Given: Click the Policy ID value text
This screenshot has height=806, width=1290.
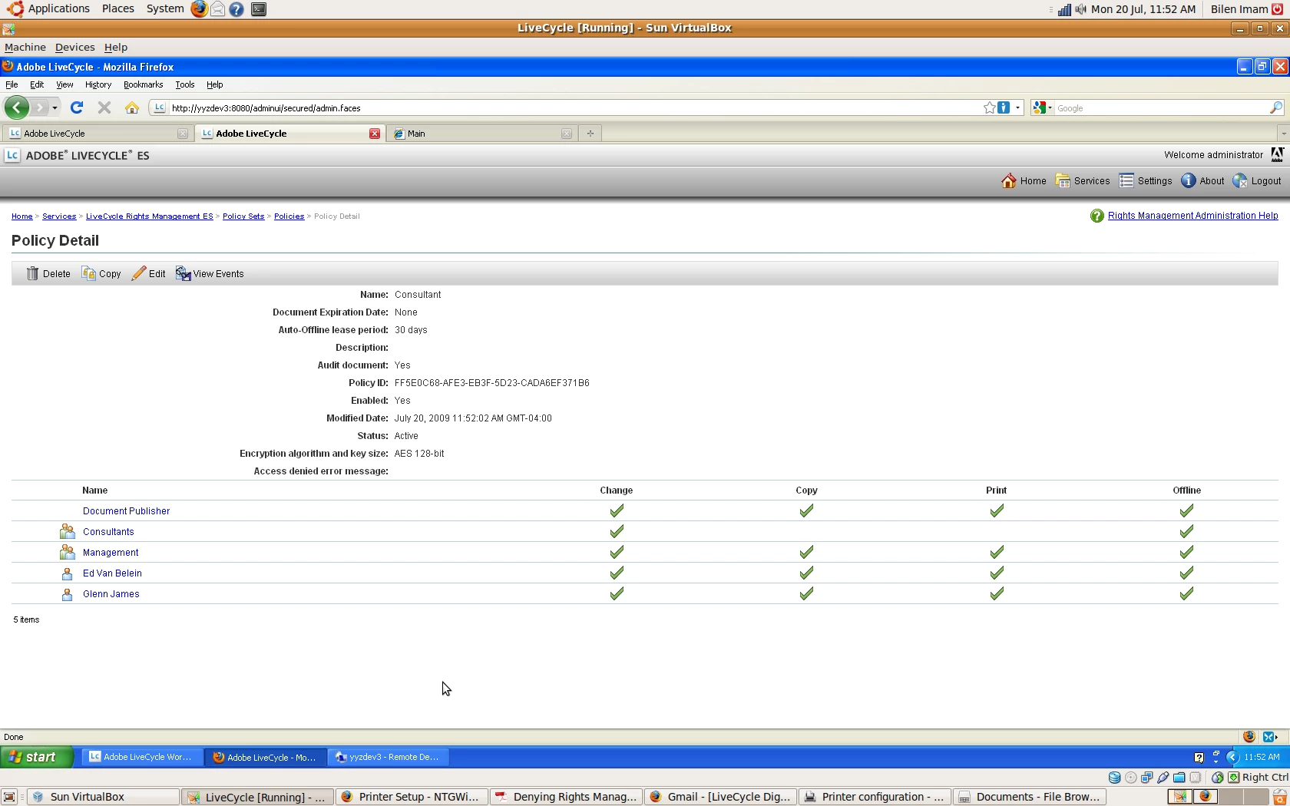Looking at the screenshot, I should click(491, 383).
